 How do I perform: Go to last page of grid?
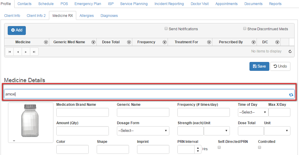(34, 52)
